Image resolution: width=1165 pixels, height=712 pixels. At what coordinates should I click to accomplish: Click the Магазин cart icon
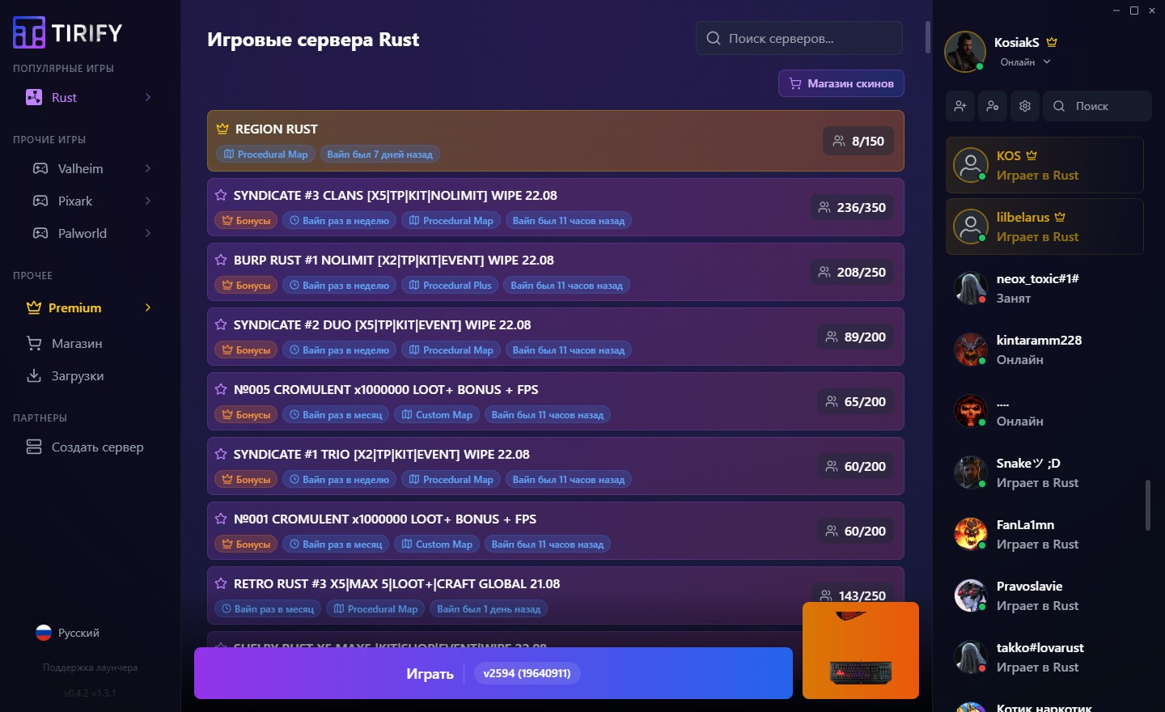pyautogui.click(x=34, y=343)
